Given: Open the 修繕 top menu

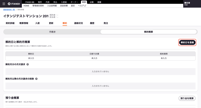Looking at the screenshot, I should [99, 2].
